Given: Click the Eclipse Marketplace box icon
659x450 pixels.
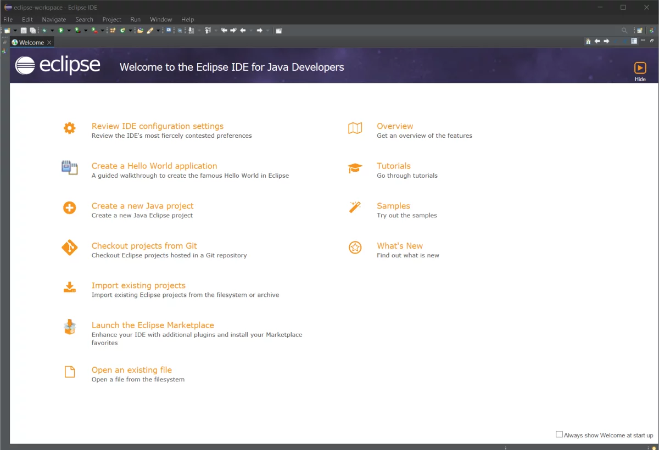Looking at the screenshot, I should point(69,327).
